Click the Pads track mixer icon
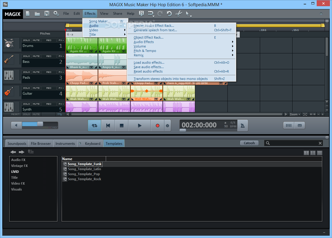Viewport: 332px width, 238px height. (x=9, y=75)
